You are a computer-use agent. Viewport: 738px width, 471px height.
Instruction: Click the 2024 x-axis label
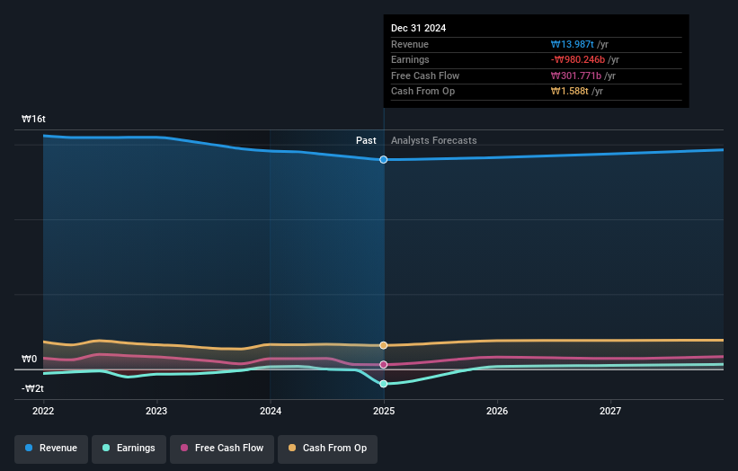pyautogui.click(x=271, y=412)
